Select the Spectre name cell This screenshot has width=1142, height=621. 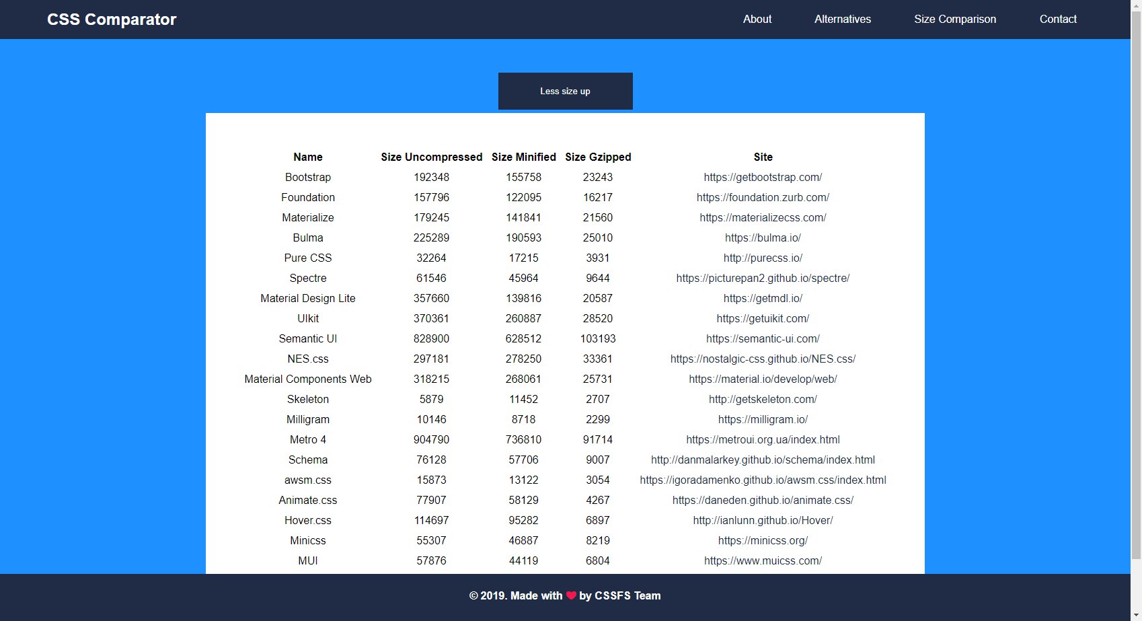(308, 278)
